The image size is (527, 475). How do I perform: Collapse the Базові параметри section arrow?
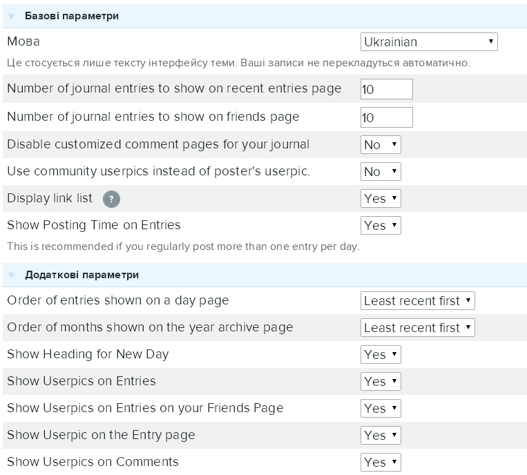pos(12,16)
